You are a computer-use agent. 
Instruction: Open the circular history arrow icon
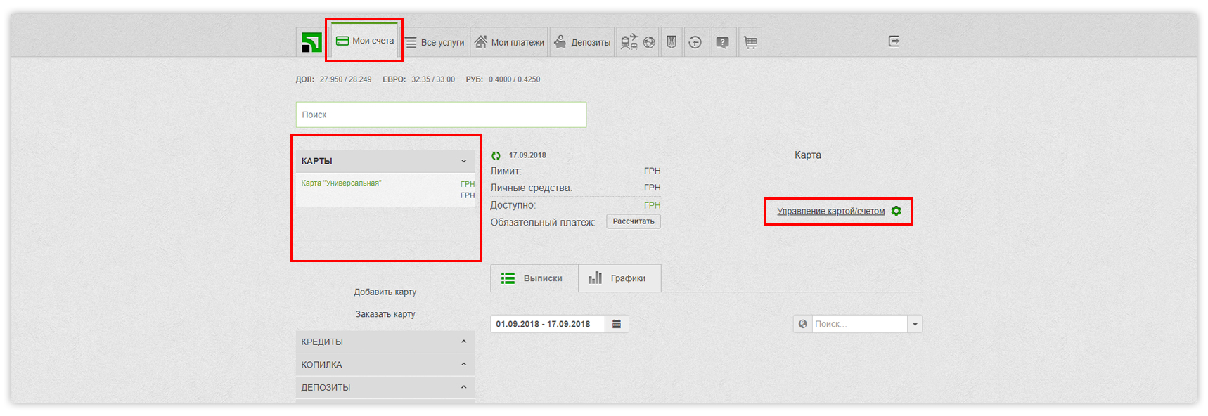(695, 42)
